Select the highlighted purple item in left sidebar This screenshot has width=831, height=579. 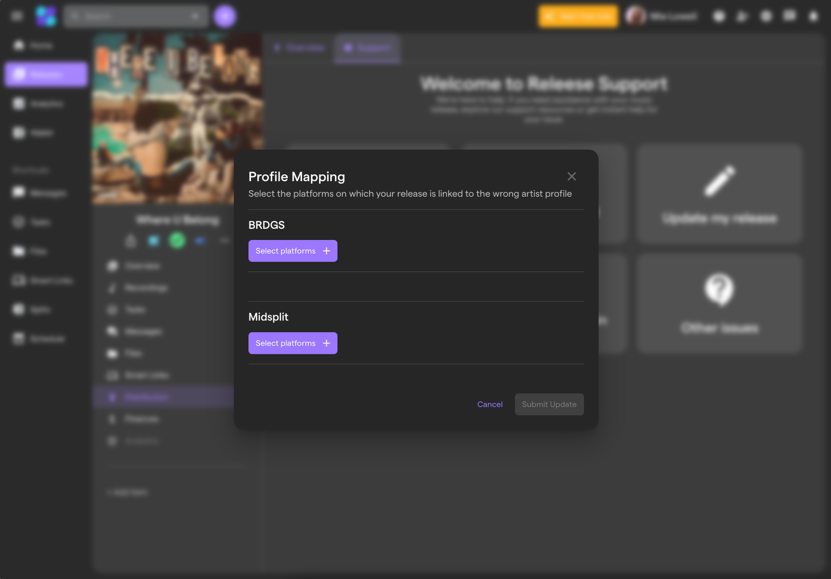coord(46,74)
